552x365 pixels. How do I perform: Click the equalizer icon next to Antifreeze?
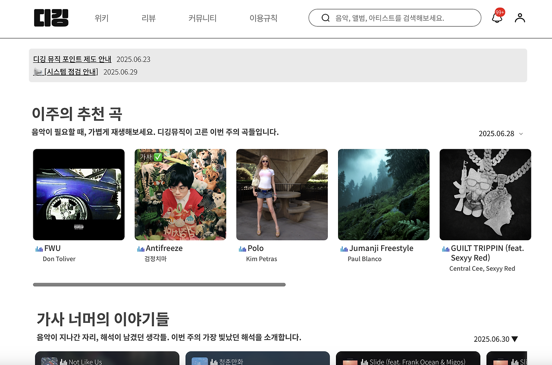(x=141, y=249)
